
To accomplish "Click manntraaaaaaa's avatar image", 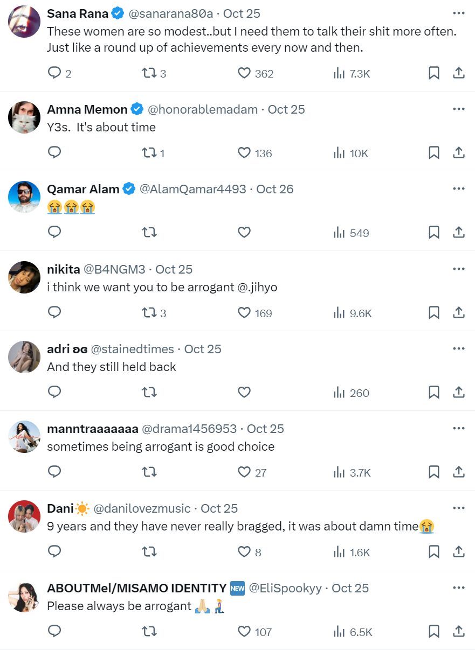I will click(24, 437).
